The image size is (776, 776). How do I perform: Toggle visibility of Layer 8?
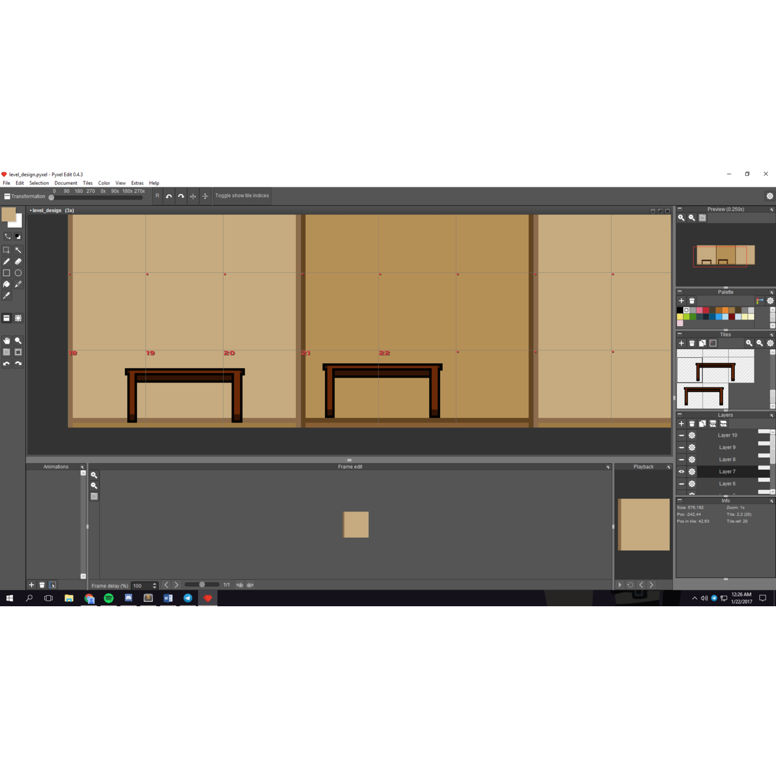[681, 460]
